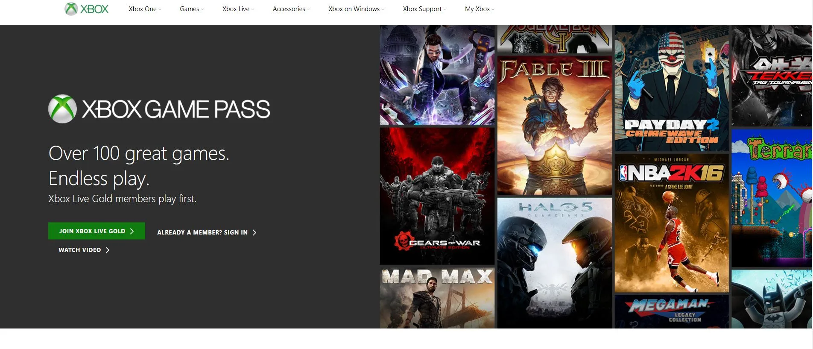This screenshot has height=349, width=813.
Task: Expand the Accessories dropdown chevron
Action: point(308,9)
